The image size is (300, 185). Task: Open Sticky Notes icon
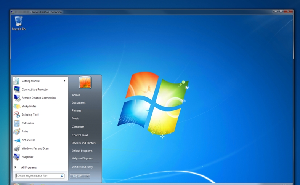(17, 106)
